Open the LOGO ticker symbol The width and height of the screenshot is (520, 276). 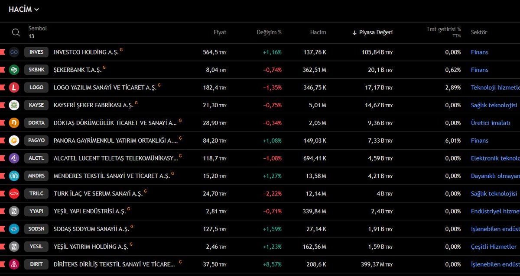click(x=36, y=88)
